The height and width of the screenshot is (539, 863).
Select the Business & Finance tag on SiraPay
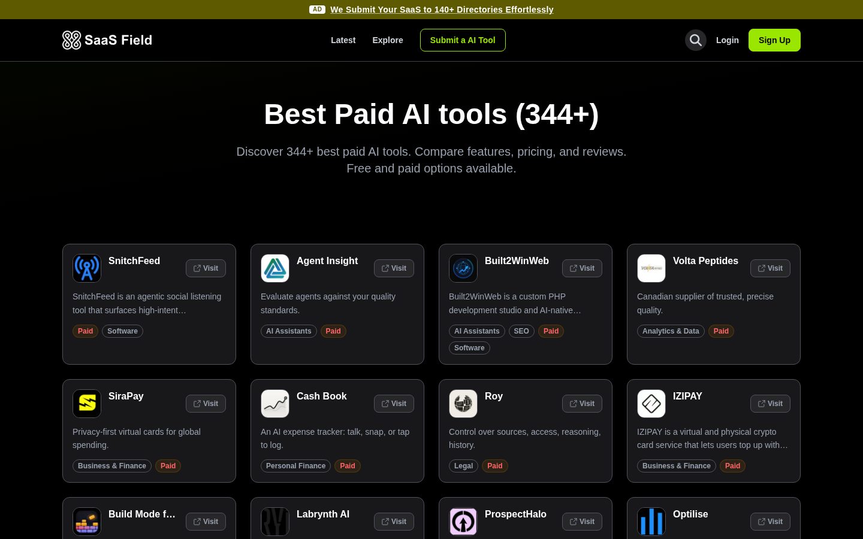pyautogui.click(x=112, y=466)
